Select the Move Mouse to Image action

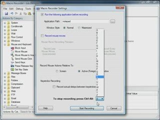(x=24, y=55)
